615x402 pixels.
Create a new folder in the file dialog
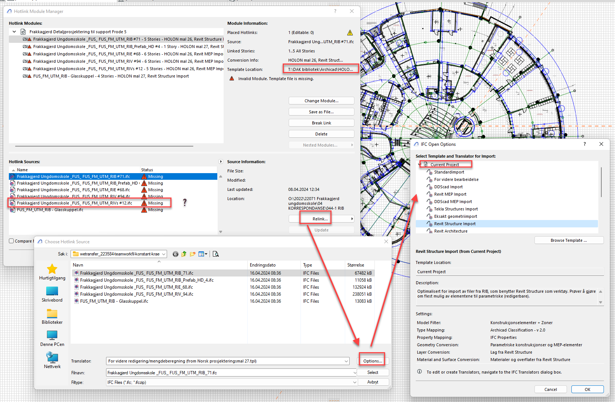193,254
